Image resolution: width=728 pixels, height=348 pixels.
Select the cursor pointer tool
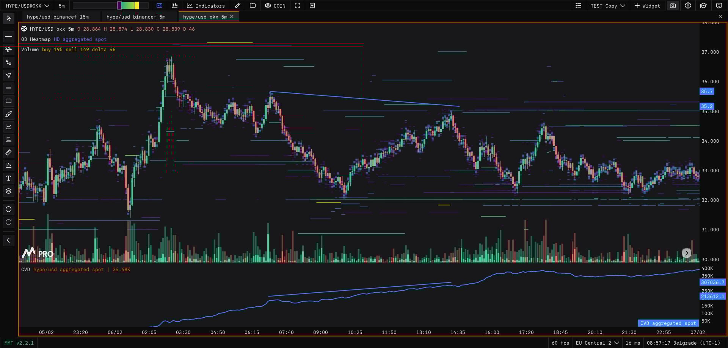8,18
